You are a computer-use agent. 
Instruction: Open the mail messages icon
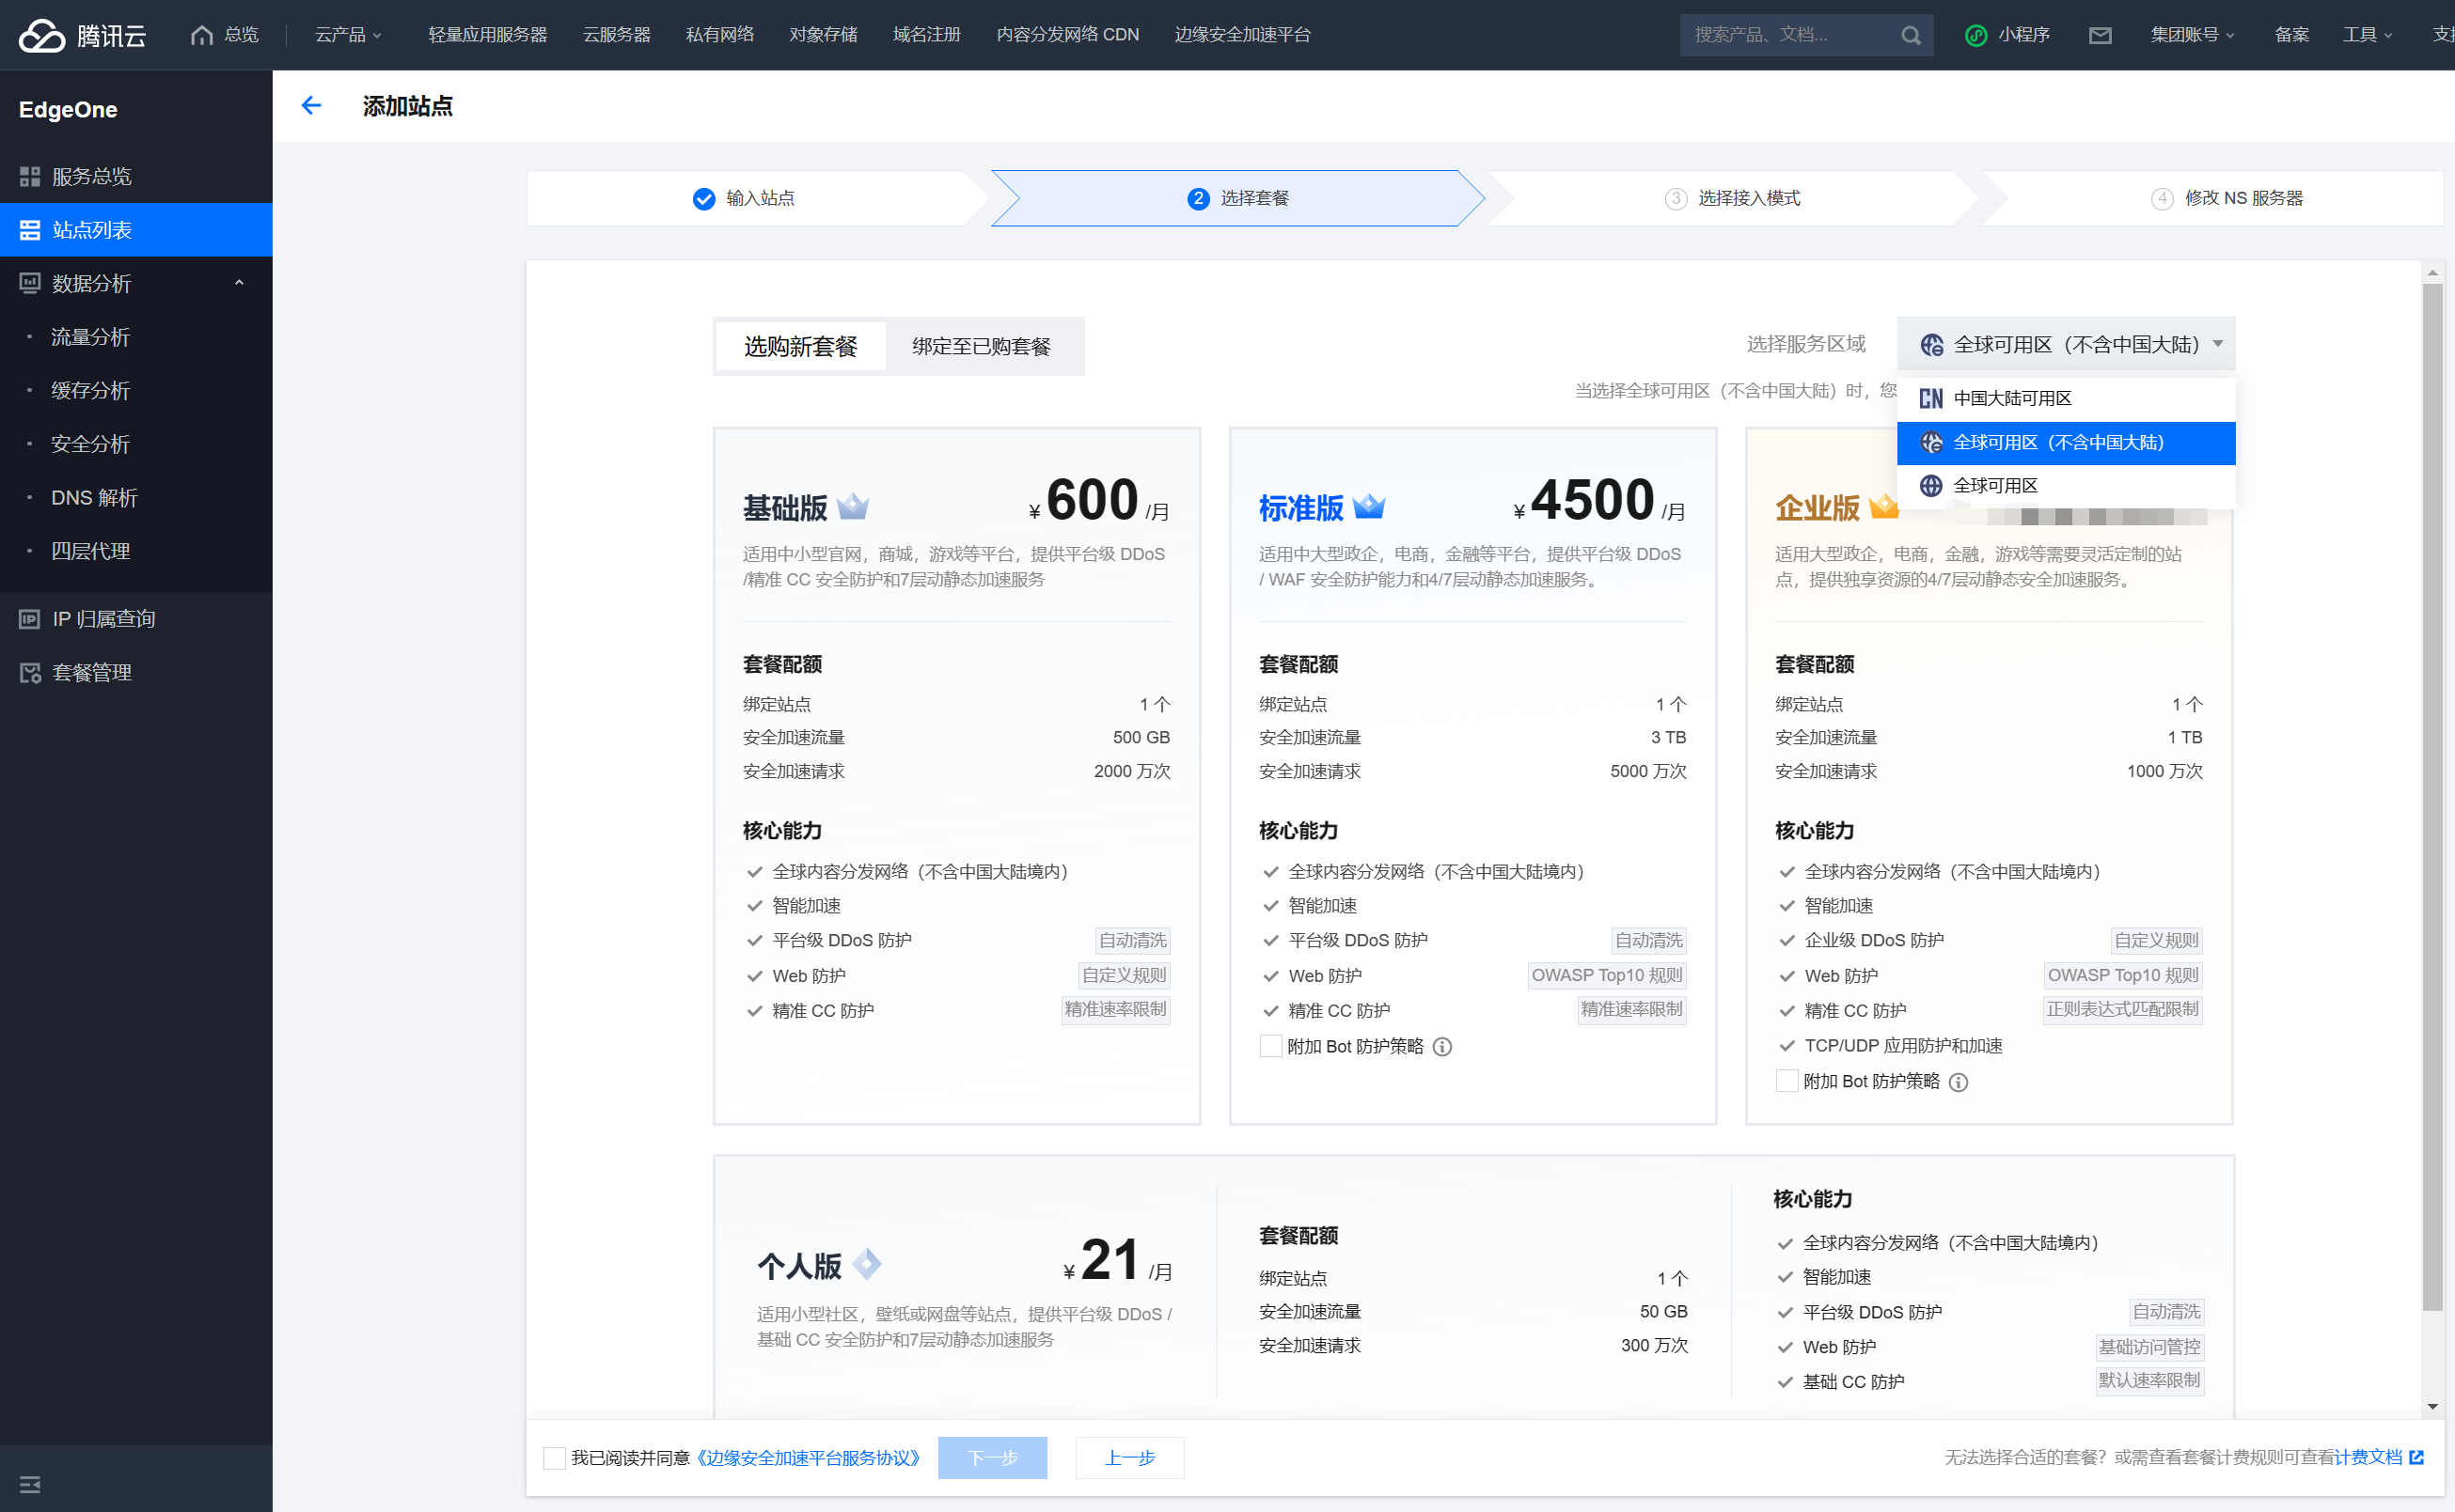2099,35
